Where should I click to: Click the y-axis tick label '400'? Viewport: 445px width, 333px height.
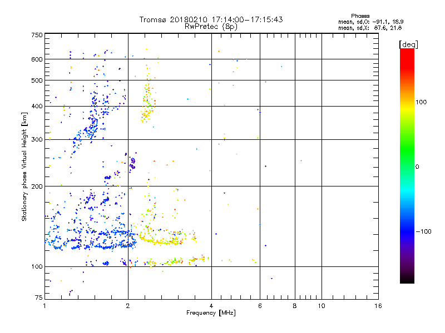click(37, 107)
